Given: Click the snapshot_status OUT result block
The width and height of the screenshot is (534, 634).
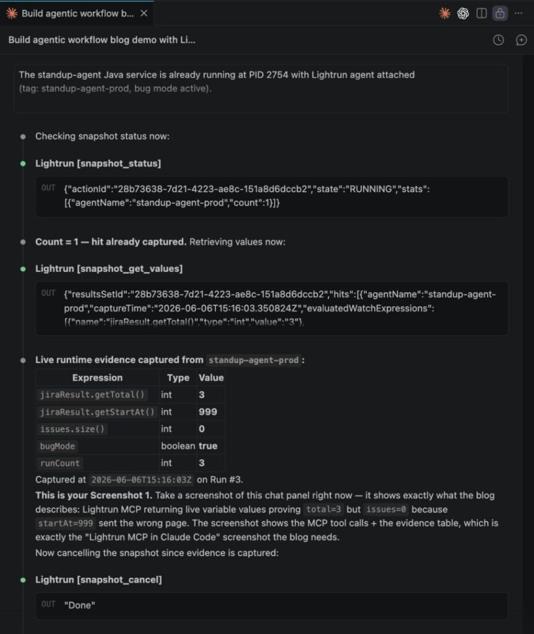Looking at the screenshot, I should pyautogui.click(x=272, y=196).
